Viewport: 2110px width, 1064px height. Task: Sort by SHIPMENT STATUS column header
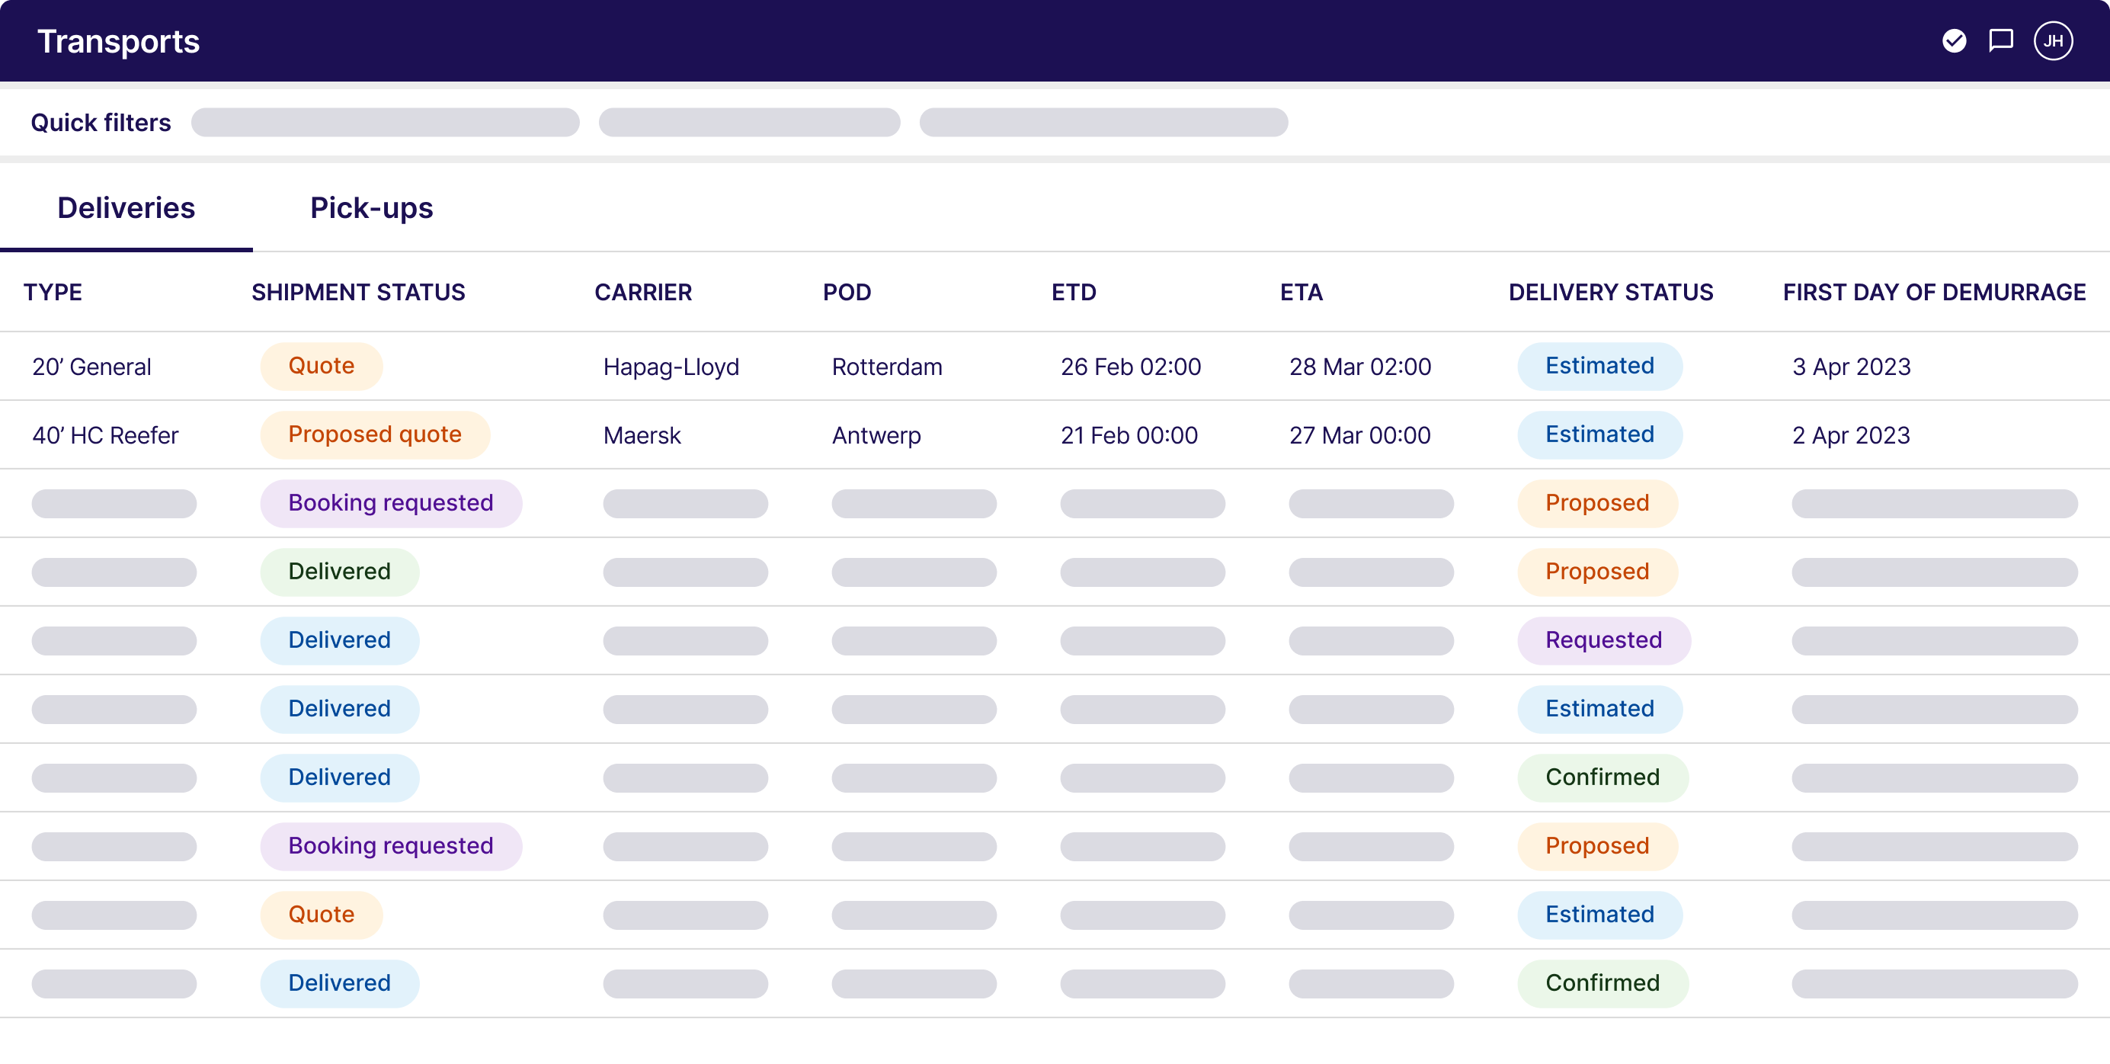click(358, 293)
